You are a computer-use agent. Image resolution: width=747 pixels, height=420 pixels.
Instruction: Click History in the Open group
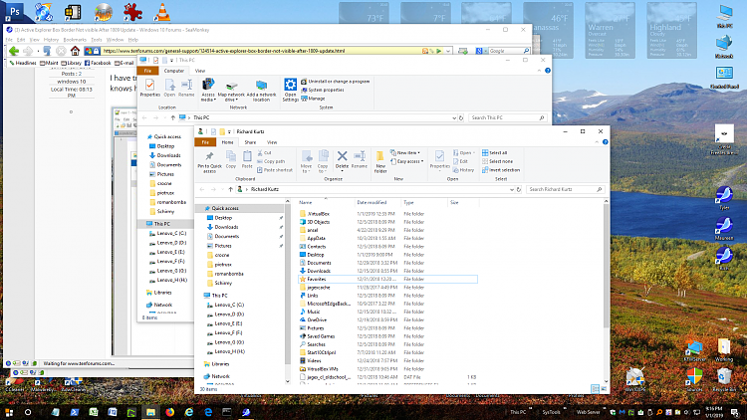[463, 170]
